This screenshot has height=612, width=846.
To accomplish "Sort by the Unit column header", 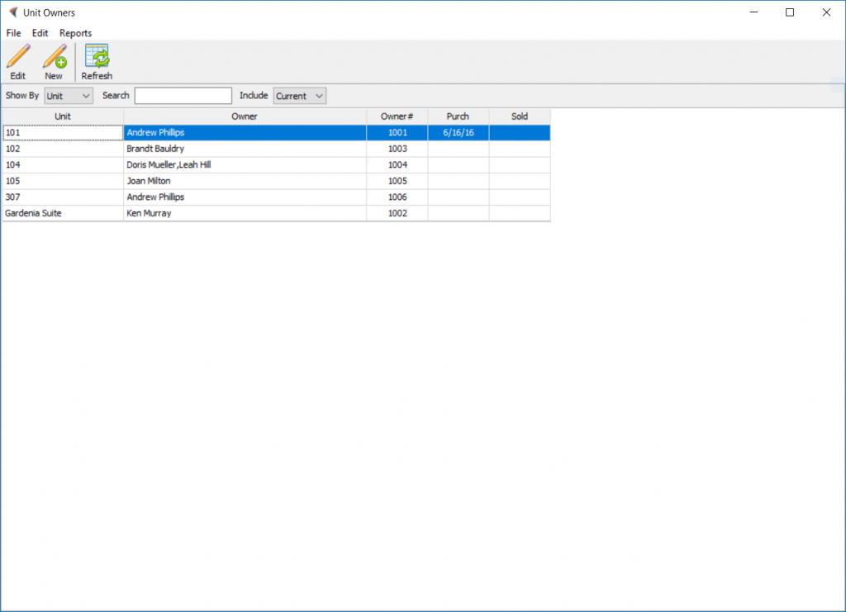I will [63, 116].
